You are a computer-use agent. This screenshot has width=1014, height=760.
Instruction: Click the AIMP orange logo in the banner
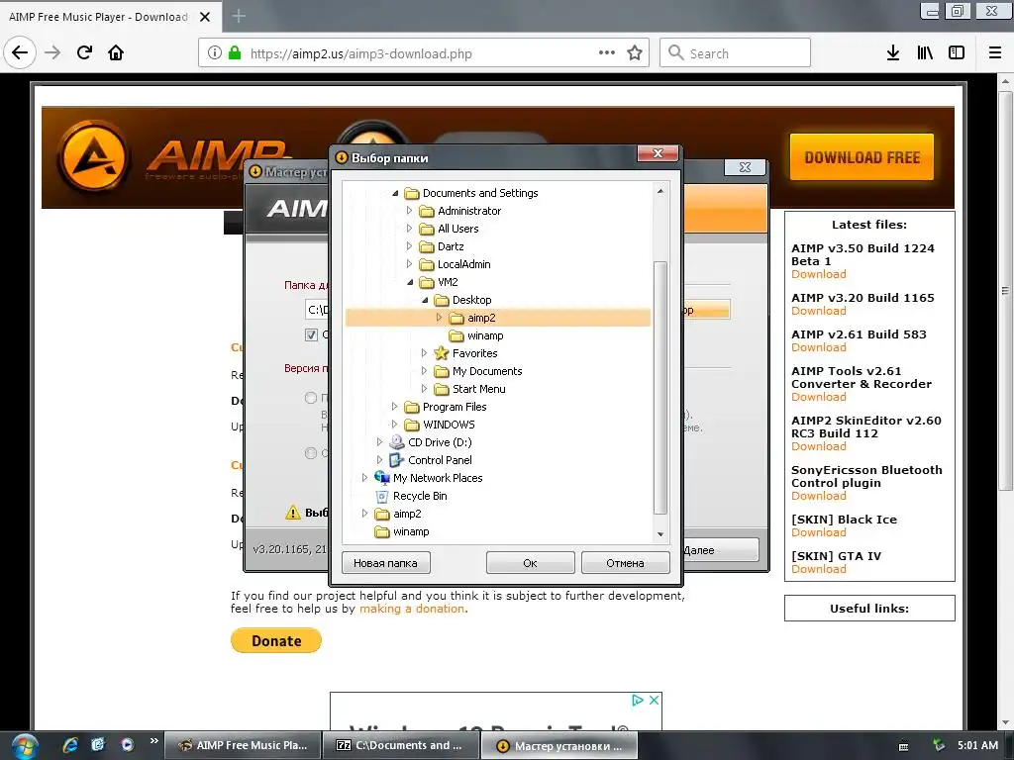(x=94, y=157)
